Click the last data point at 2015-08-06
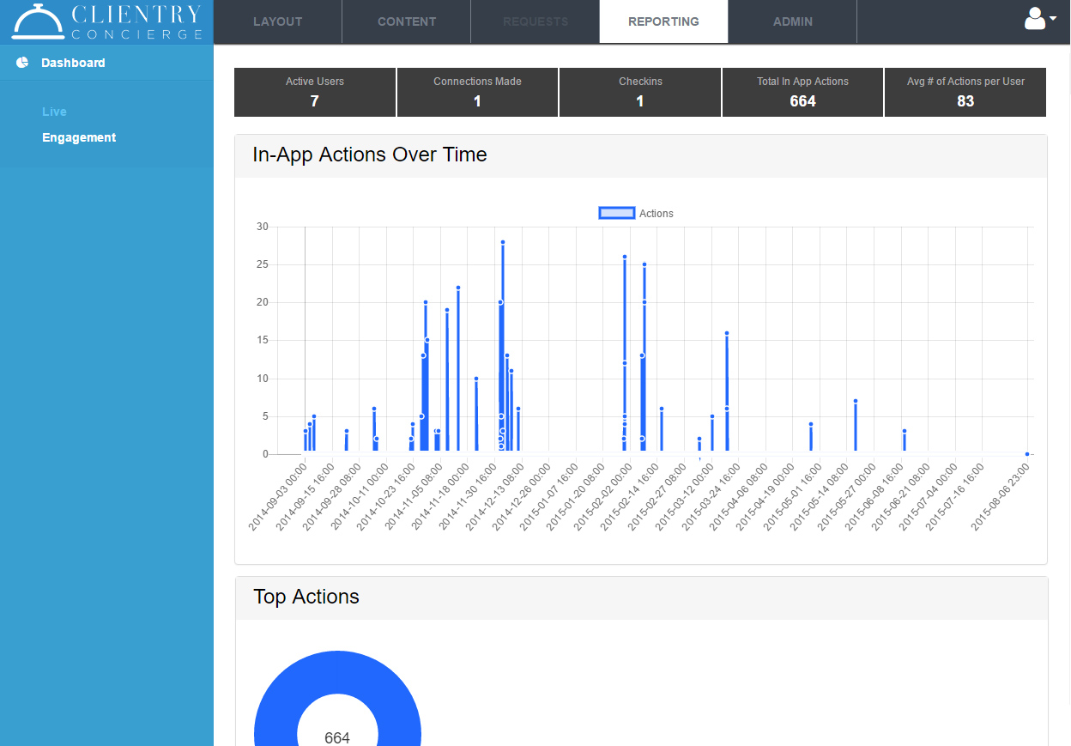1071x746 pixels. [x=1027, y=454]
